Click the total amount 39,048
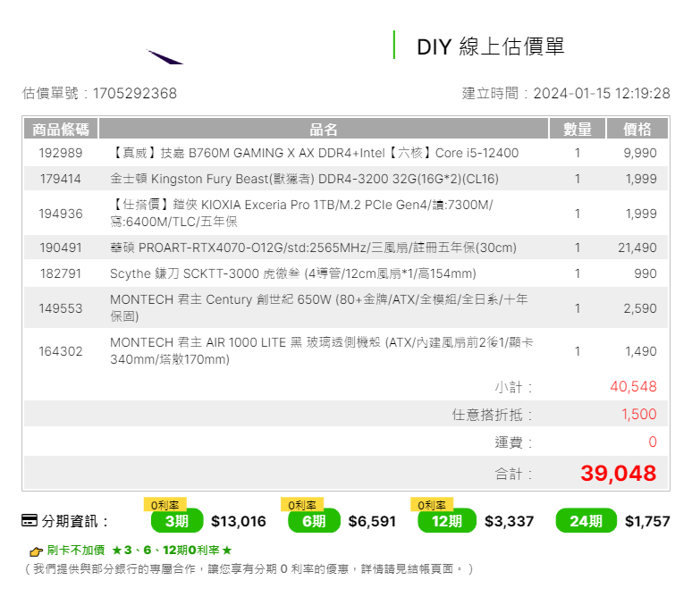 (x=619, y=473)
